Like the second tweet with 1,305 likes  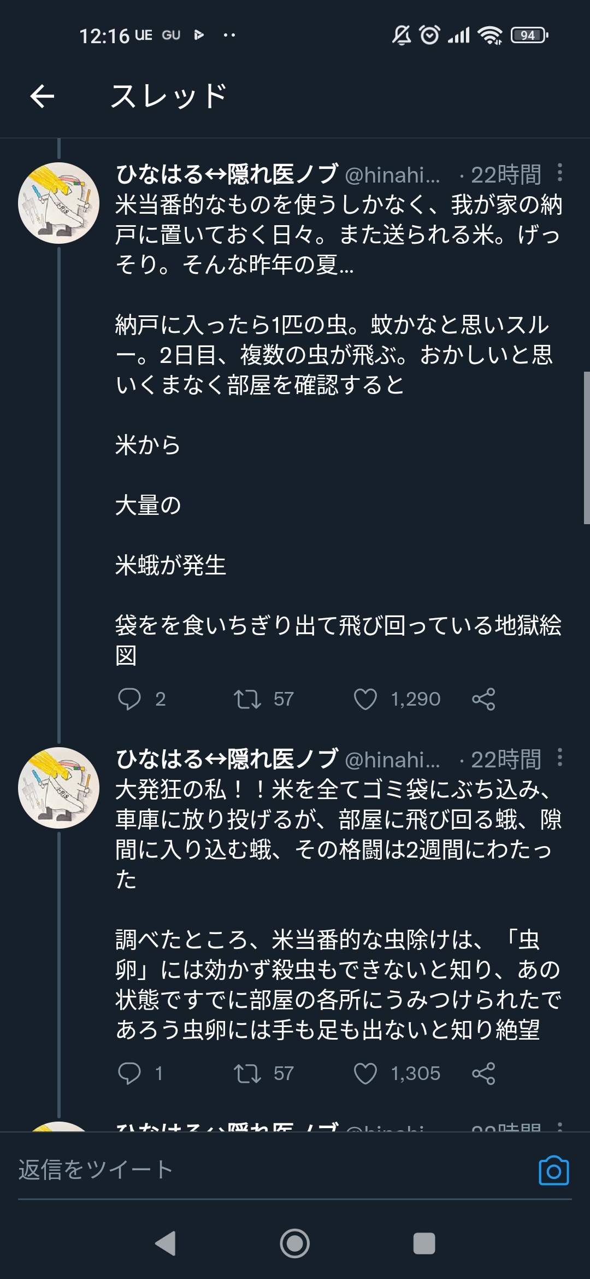click(x=365, y=1073)
